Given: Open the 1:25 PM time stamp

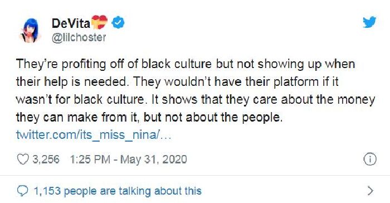Looking at the screenshot, I should point(90,159).
